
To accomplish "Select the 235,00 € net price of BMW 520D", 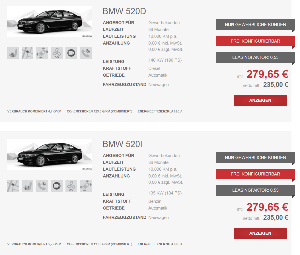I will (276, 85).
